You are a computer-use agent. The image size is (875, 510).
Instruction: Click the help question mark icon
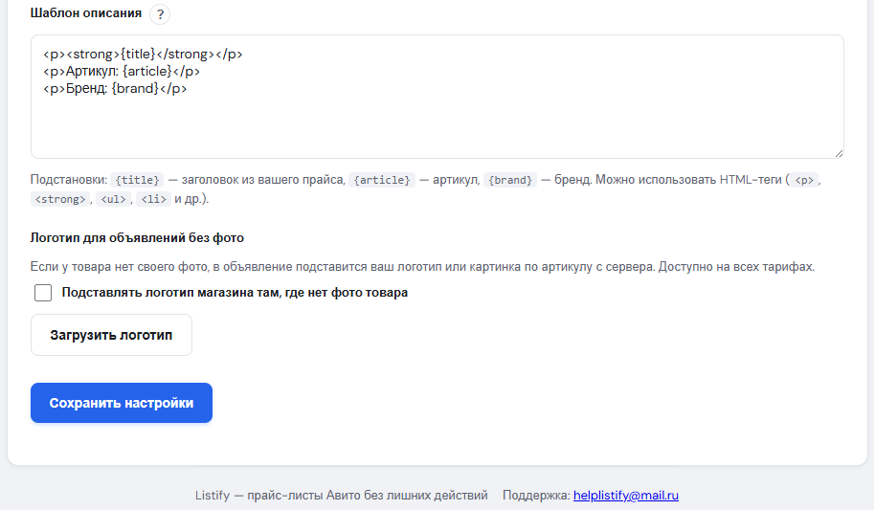tap(160, 14)
